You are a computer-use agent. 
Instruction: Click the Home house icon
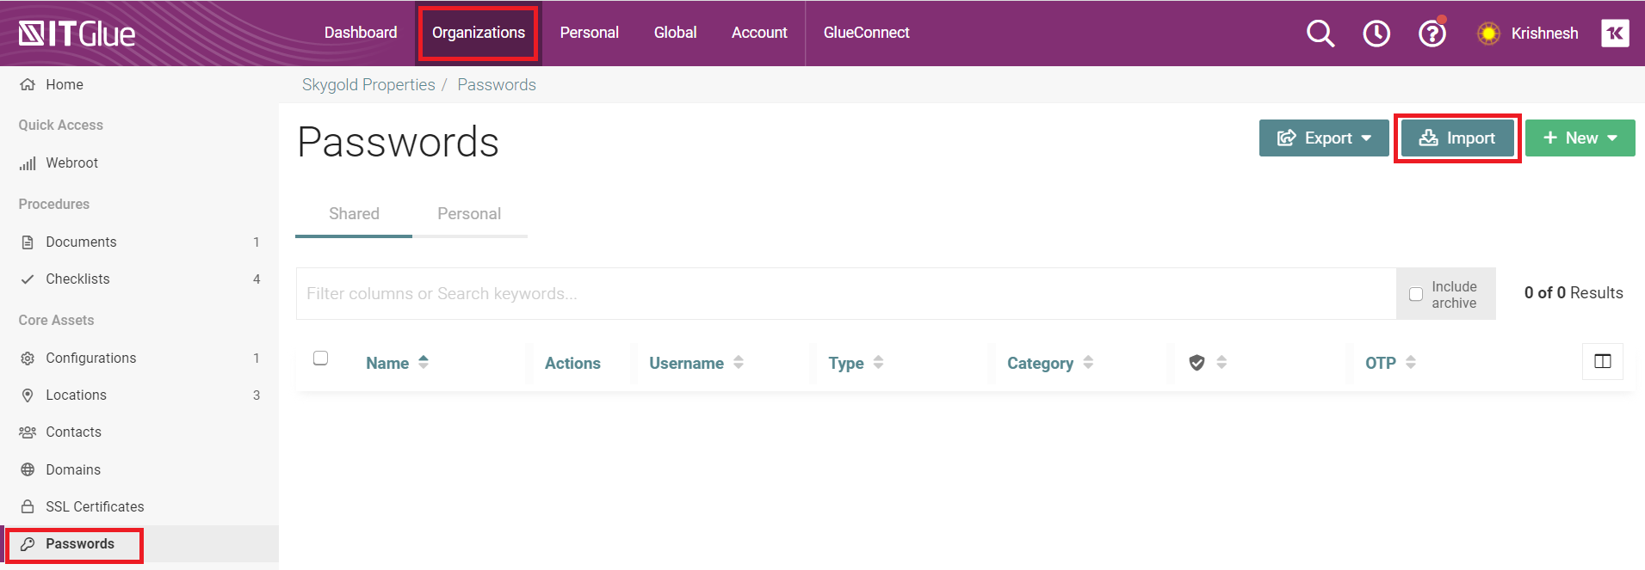pos(28,84)
